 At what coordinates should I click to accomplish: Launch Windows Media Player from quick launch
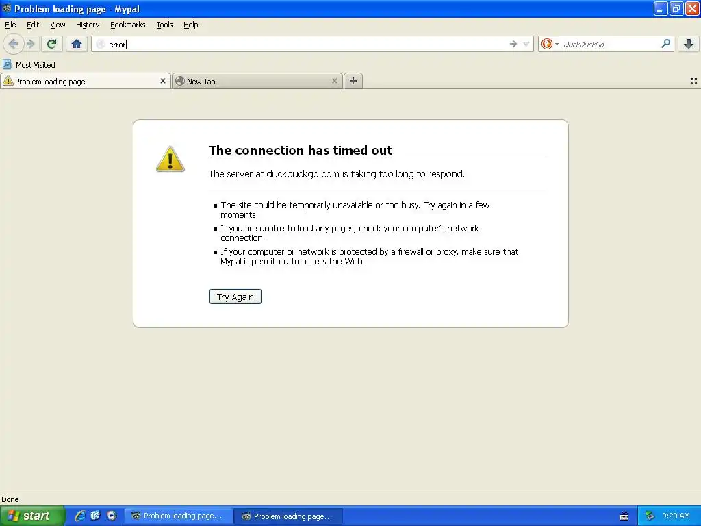(x=112, y=516)
